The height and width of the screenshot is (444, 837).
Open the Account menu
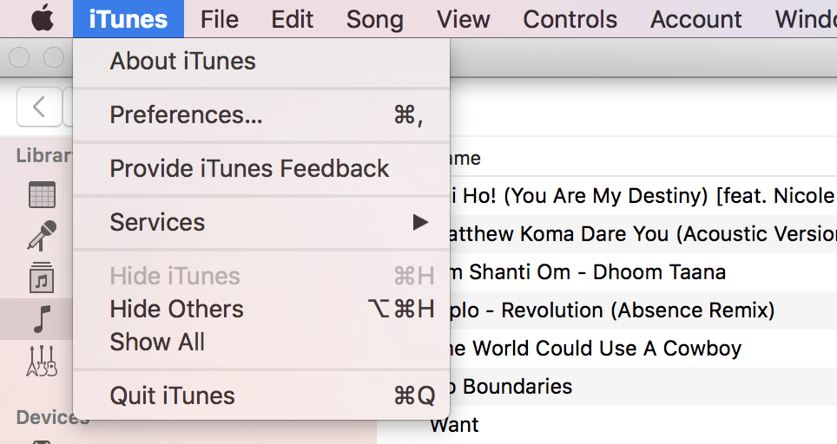click(x=696, y=19)
